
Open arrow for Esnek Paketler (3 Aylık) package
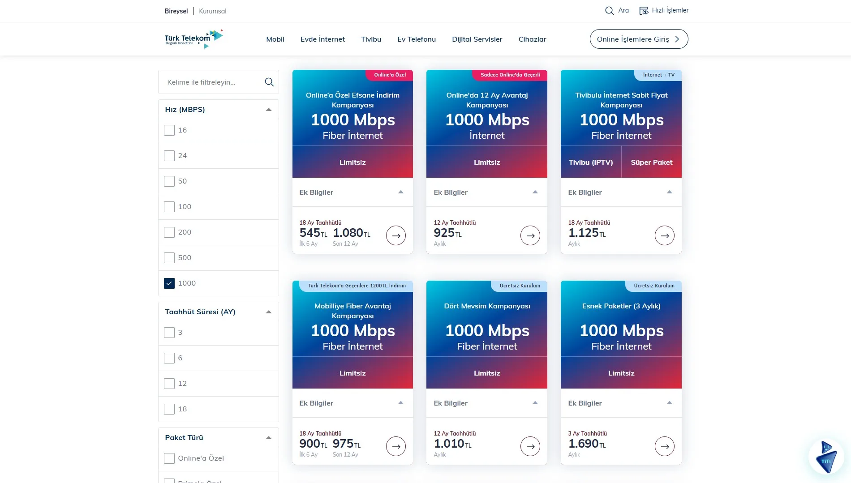point(665,446)
